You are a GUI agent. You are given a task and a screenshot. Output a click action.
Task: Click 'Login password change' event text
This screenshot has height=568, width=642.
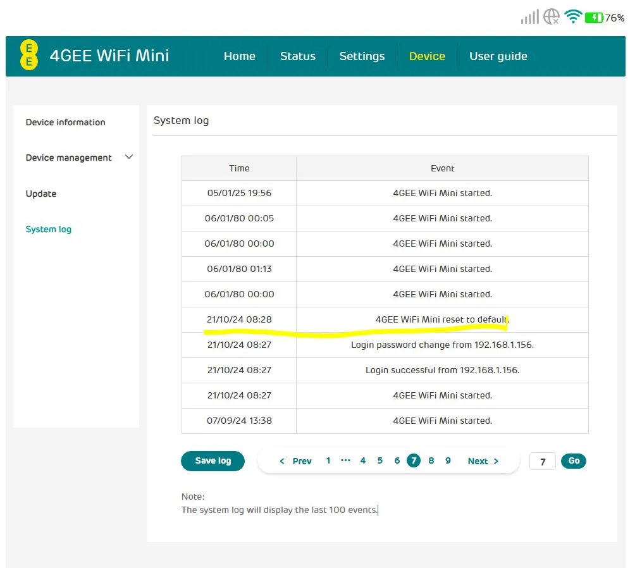coord(442,345)
